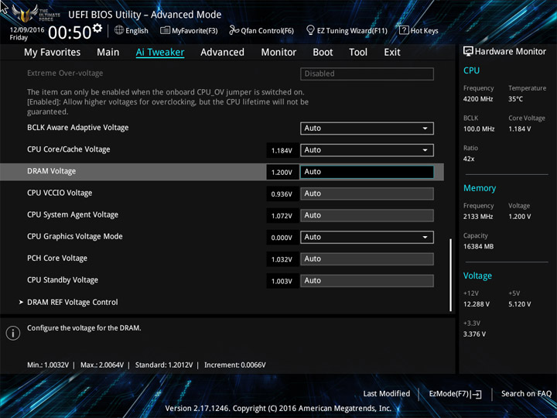Screen dimensions: 557x418
Task: Click the Hot Keys question mark icon
Action: 404,30
